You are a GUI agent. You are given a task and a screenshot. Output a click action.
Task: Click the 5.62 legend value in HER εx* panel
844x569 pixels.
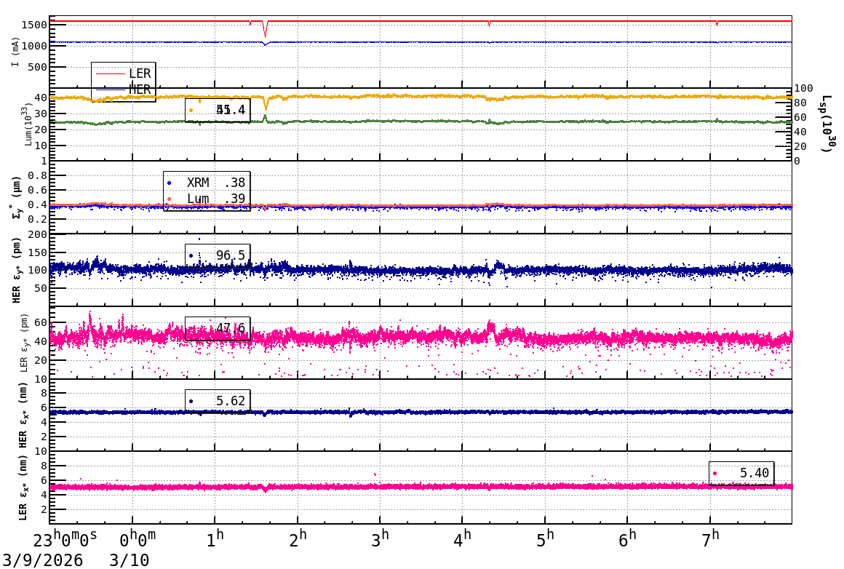pyautogui.click(x=231, y=401)
